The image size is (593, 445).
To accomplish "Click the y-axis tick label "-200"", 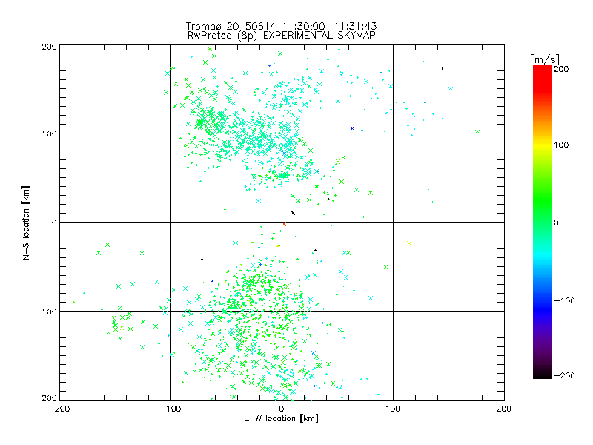I will pos(46,398).
